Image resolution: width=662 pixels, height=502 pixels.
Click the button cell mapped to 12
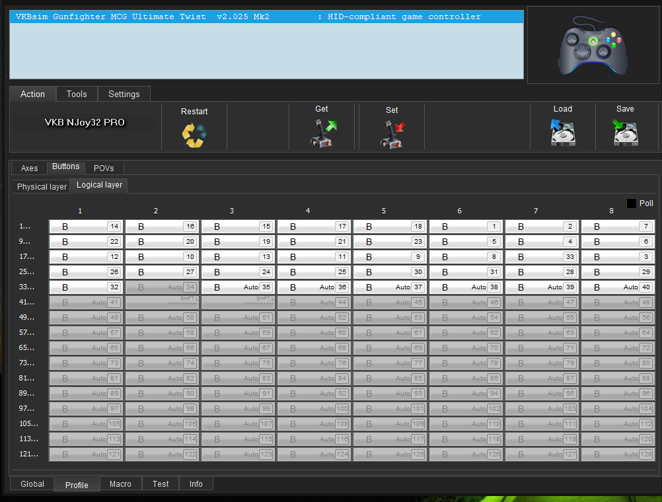click(x=86, y=257)
